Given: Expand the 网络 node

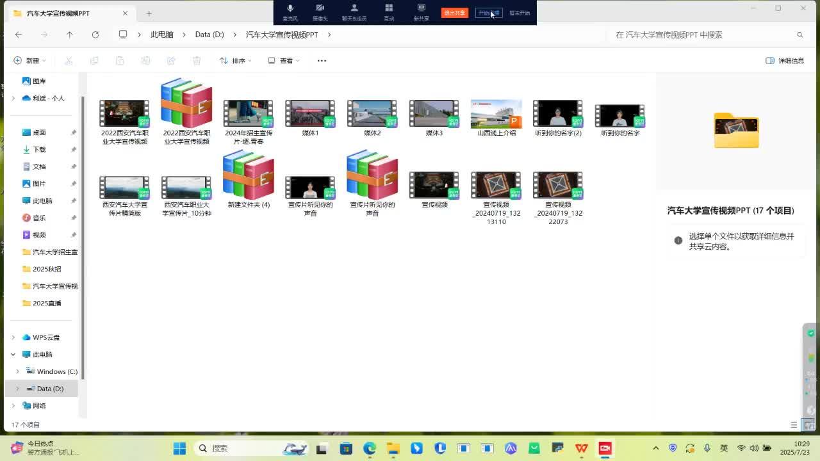Looking at the screenshot, I should (13, 405).
